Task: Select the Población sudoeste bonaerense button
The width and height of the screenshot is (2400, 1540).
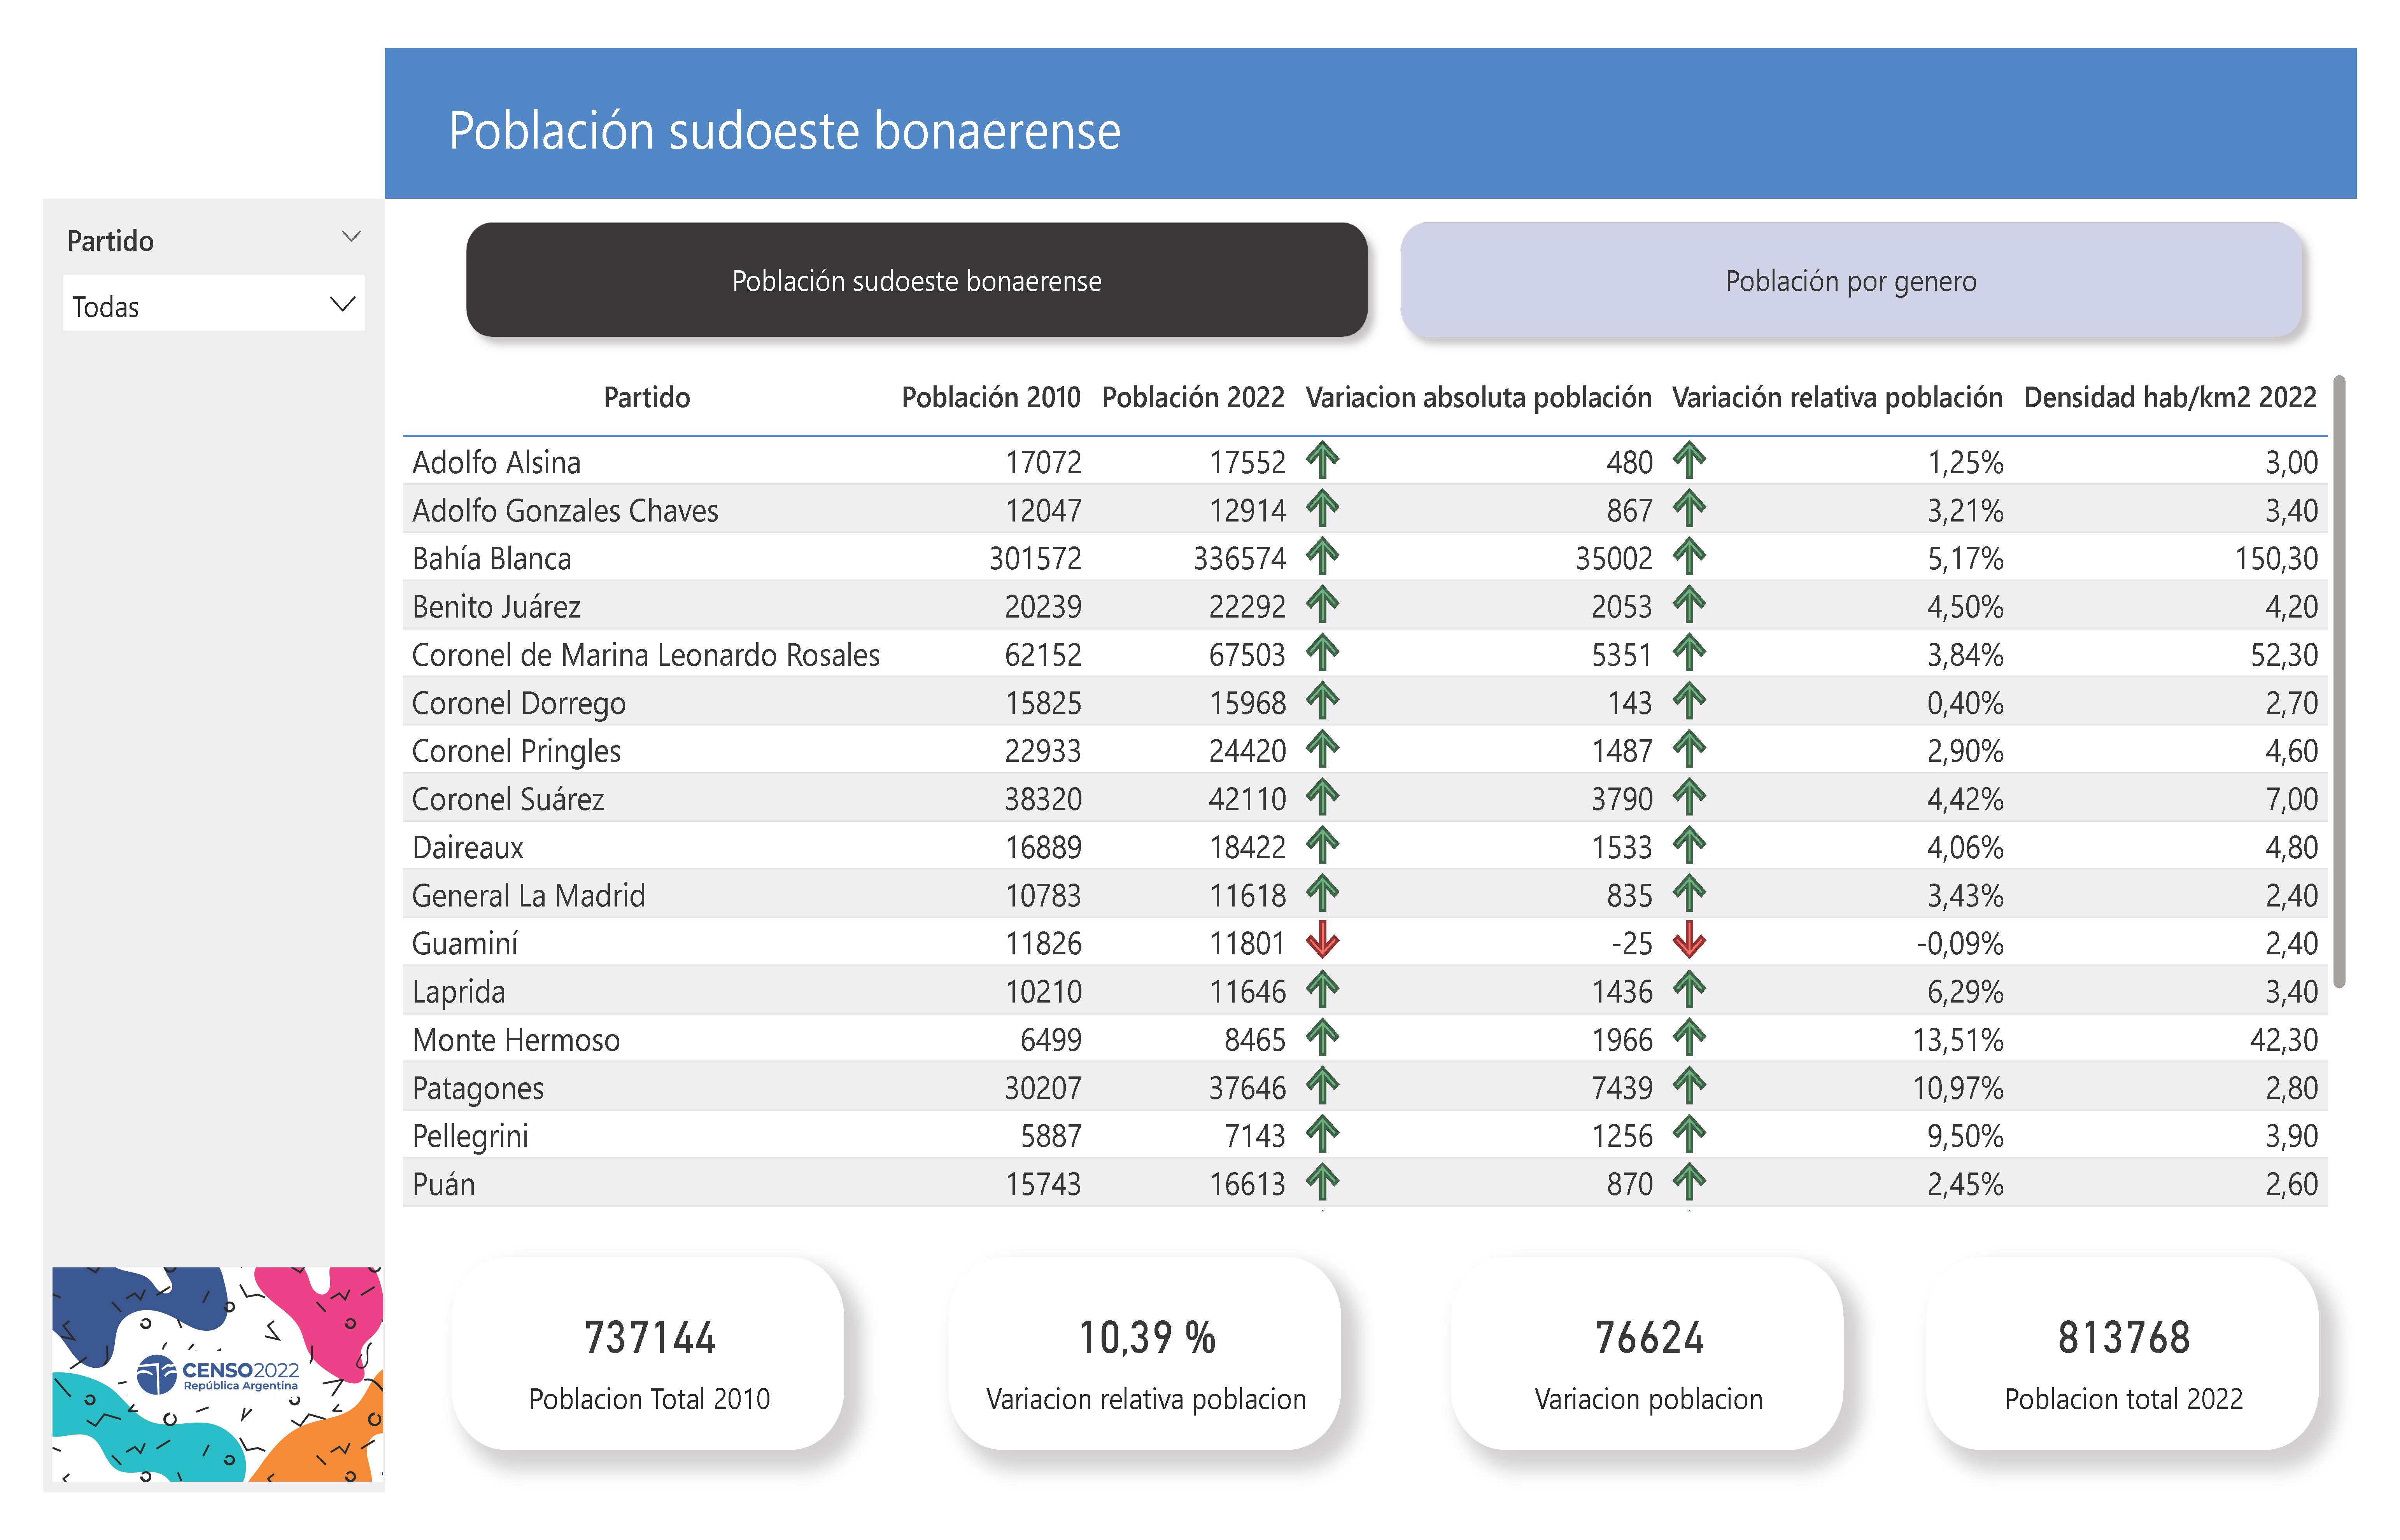Action: 916,280
